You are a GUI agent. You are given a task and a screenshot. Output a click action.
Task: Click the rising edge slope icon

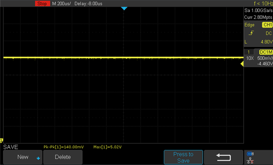point(251,33)
